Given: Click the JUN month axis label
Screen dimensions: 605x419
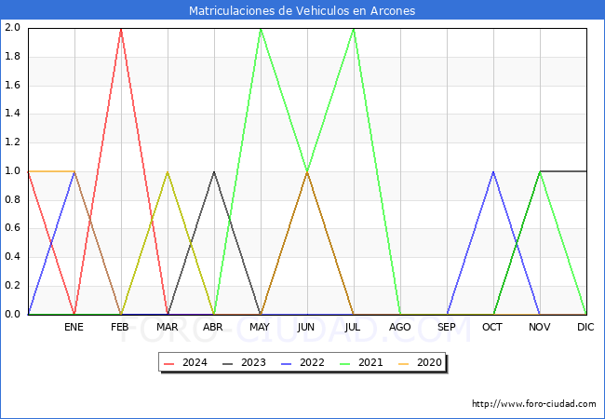Looking at the screenshot, I should pyautogui.click(x=306, y=327).
